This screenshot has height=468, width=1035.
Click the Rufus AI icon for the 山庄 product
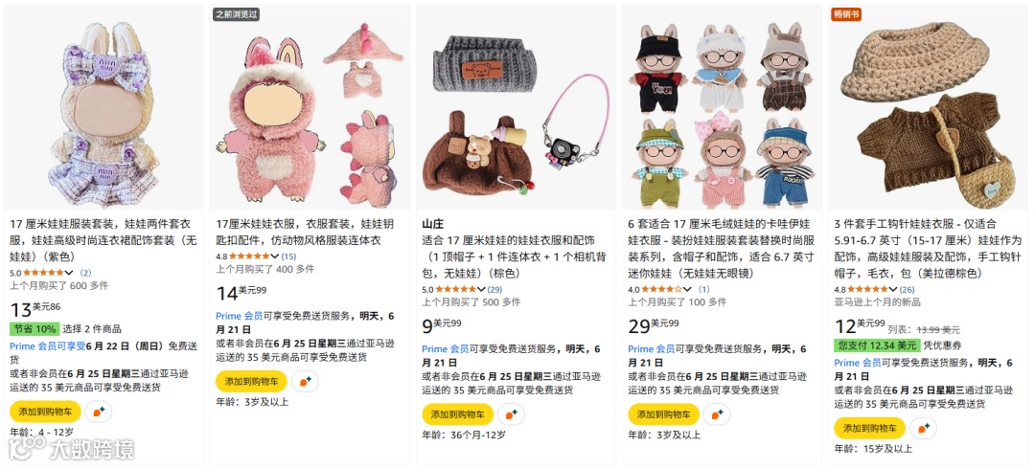point(510,414)
